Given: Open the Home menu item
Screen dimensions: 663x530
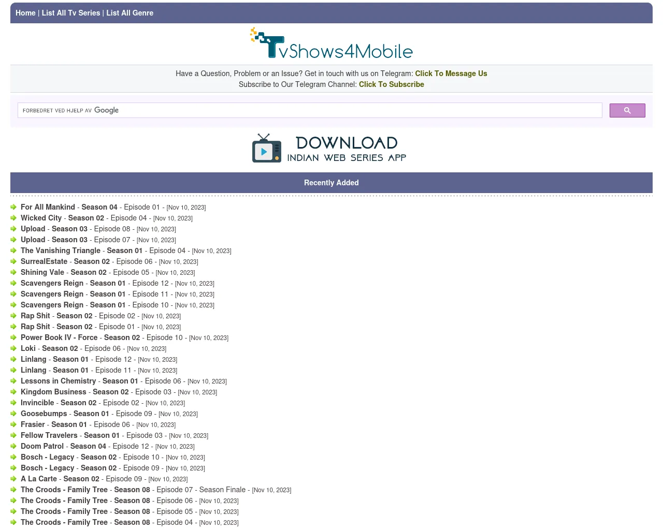Looking at the screenshot, I should [x=25, y=13].
